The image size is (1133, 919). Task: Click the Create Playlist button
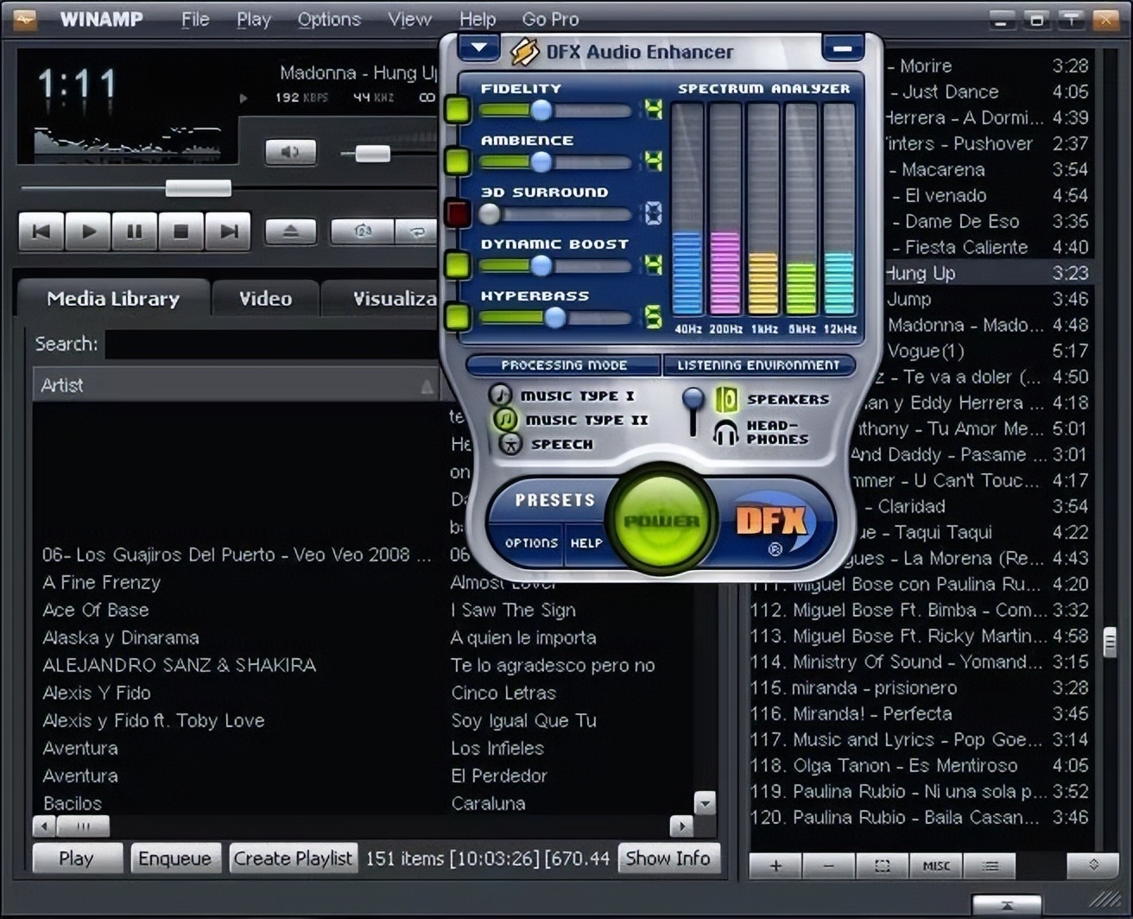[293, 858]
